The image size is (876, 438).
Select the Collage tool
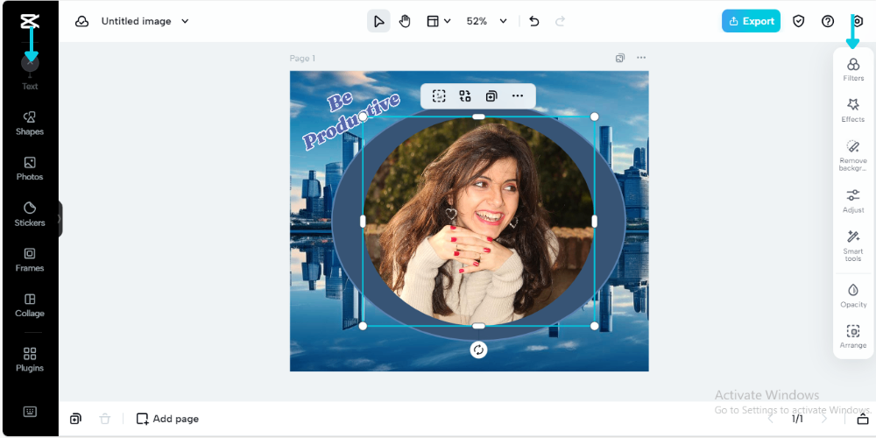(x=29, y=305)
